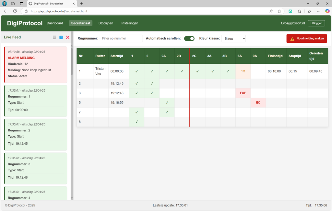Click the Ruiter column header
Viewport: 332px width, 211px height.
[100, 56]
